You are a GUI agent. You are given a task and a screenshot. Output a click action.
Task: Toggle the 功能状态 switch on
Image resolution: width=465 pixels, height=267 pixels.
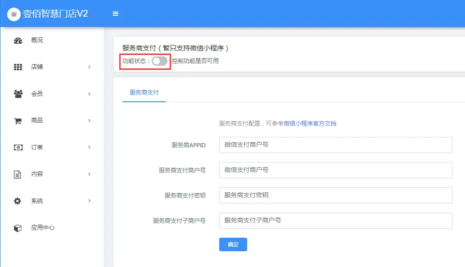159,61
